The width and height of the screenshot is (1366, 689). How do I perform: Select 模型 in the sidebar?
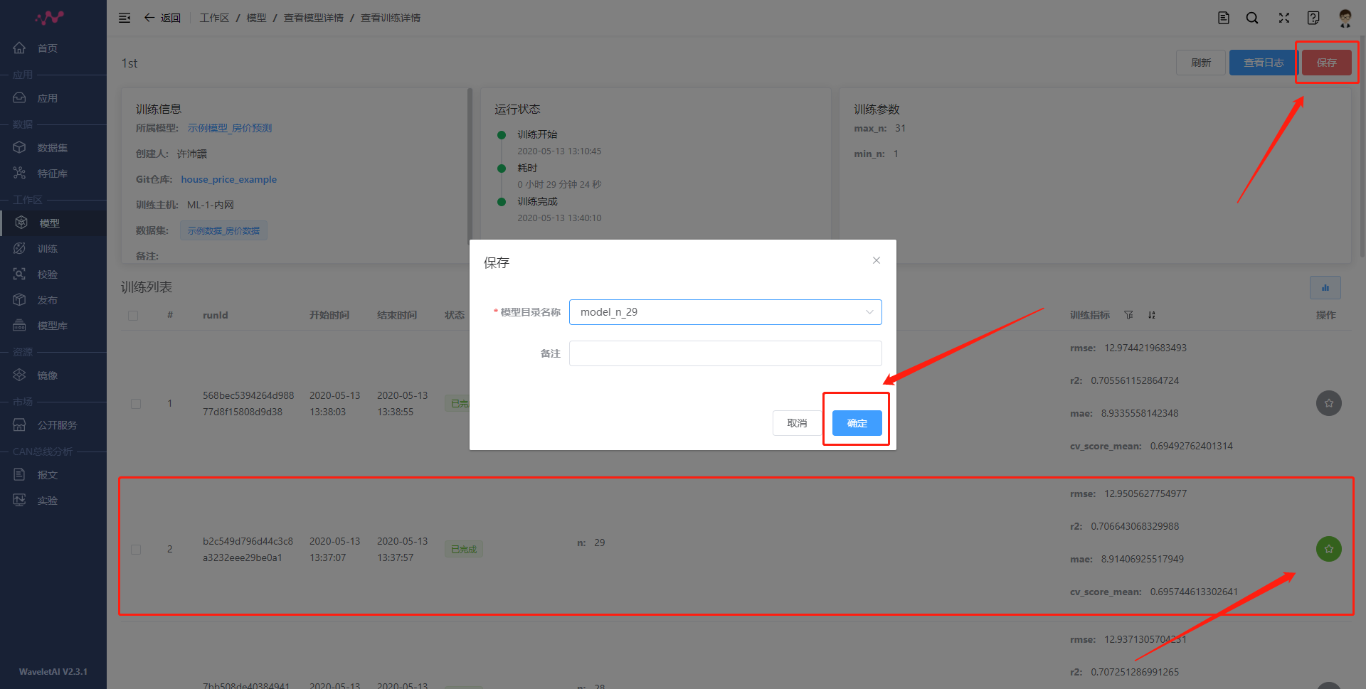pos(53,223)
